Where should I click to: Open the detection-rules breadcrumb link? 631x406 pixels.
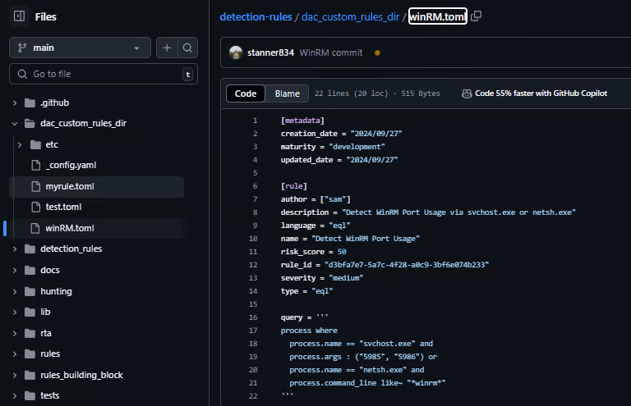tap(256, 16)
